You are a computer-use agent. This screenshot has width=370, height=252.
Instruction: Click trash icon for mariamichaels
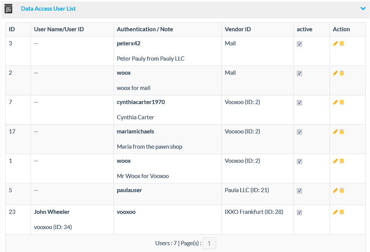click(x=342, y=132)
